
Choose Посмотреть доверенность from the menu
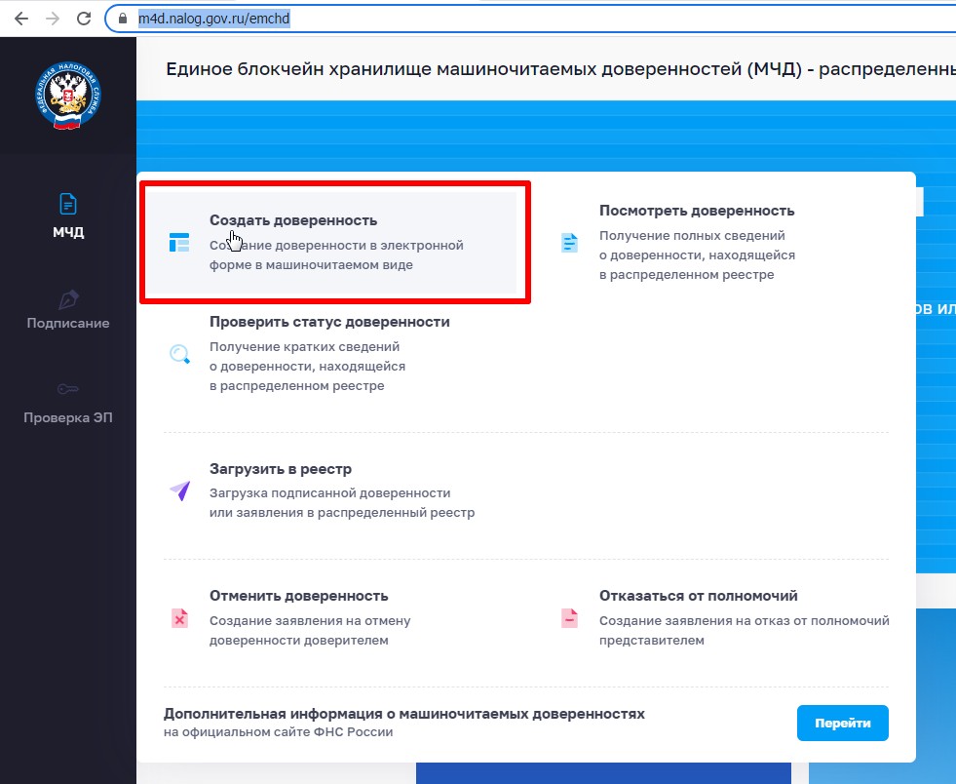(x=697, y=211)
